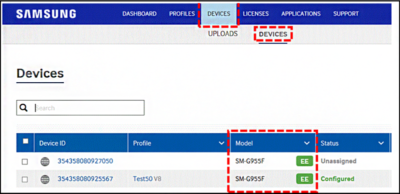Click the Unassigned status text

tap(338, 161)
